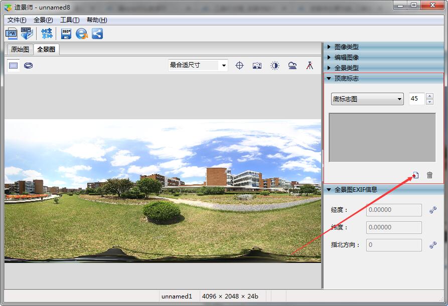Click the crosshair center point icon
Viewport: 448px width, 306px height.
click(240, 65)
